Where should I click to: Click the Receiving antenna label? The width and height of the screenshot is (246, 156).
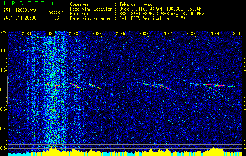[90, 18]
